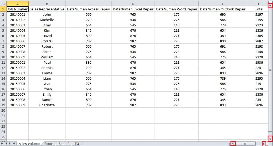
Task: Click the previous sheet tab arrow
Action: click(6, 144)
